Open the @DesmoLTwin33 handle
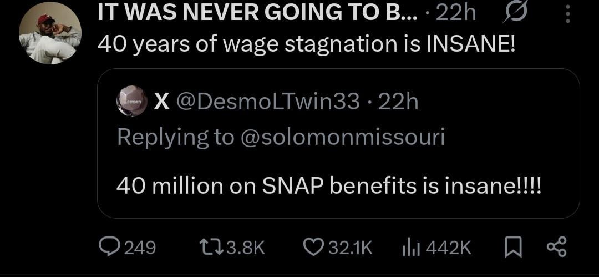The width and height of the screenshot is (599, 277). pyautogui.click(x=268, y=102)
